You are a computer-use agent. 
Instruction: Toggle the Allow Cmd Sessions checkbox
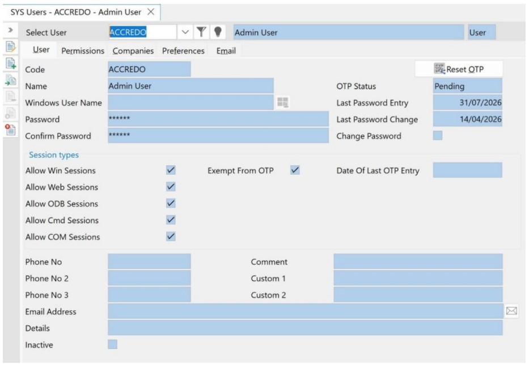tap(171, 220)
